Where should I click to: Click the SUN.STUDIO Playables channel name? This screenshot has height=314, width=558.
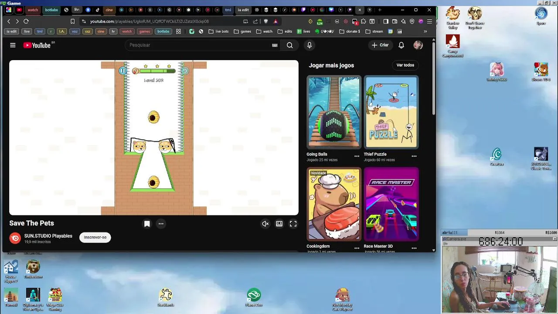pyautogui.click(x=48, y=236)
